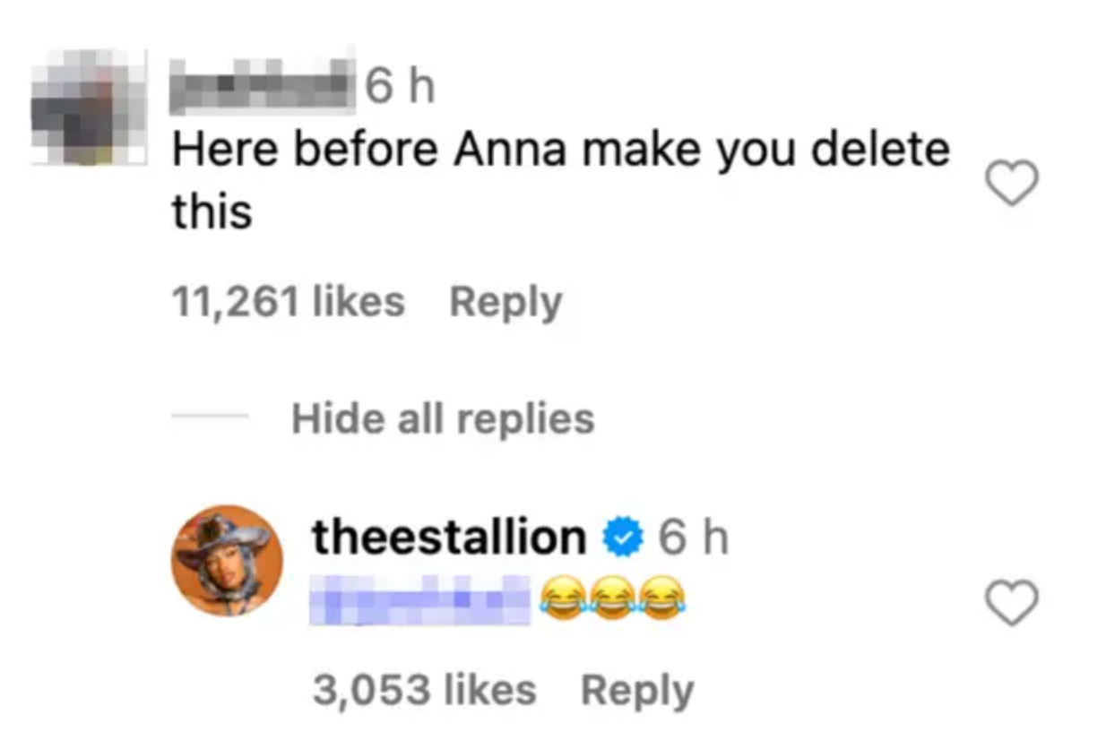Image resolution: width=1106 pixels, height=740 pixels.
Task: Tap the last laughing emoji in the reply
Action: [661, 596]
